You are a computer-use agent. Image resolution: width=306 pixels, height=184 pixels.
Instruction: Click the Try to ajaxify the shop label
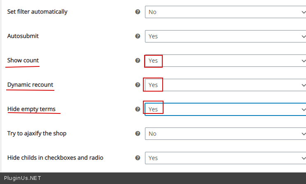tap(37, 134)
